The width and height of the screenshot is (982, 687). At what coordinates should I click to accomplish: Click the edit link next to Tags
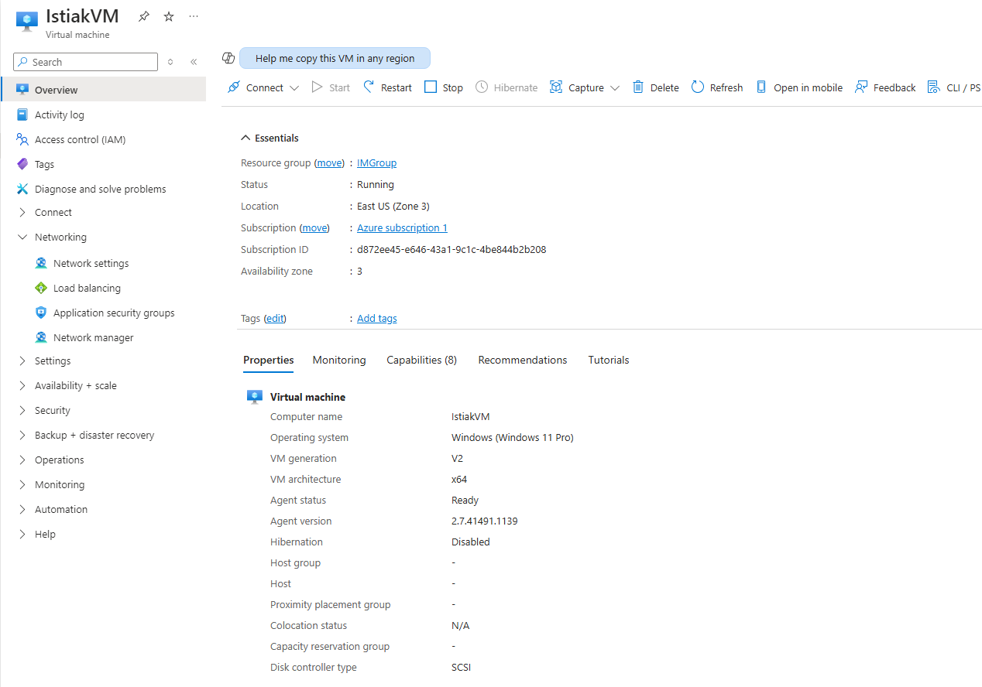275,318
